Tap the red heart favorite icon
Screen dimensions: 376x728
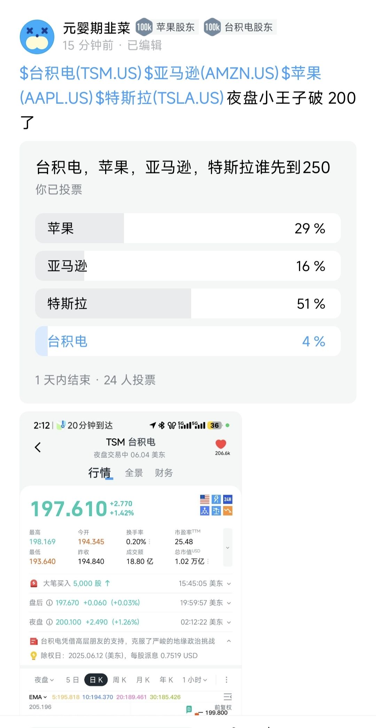[221, 444]
